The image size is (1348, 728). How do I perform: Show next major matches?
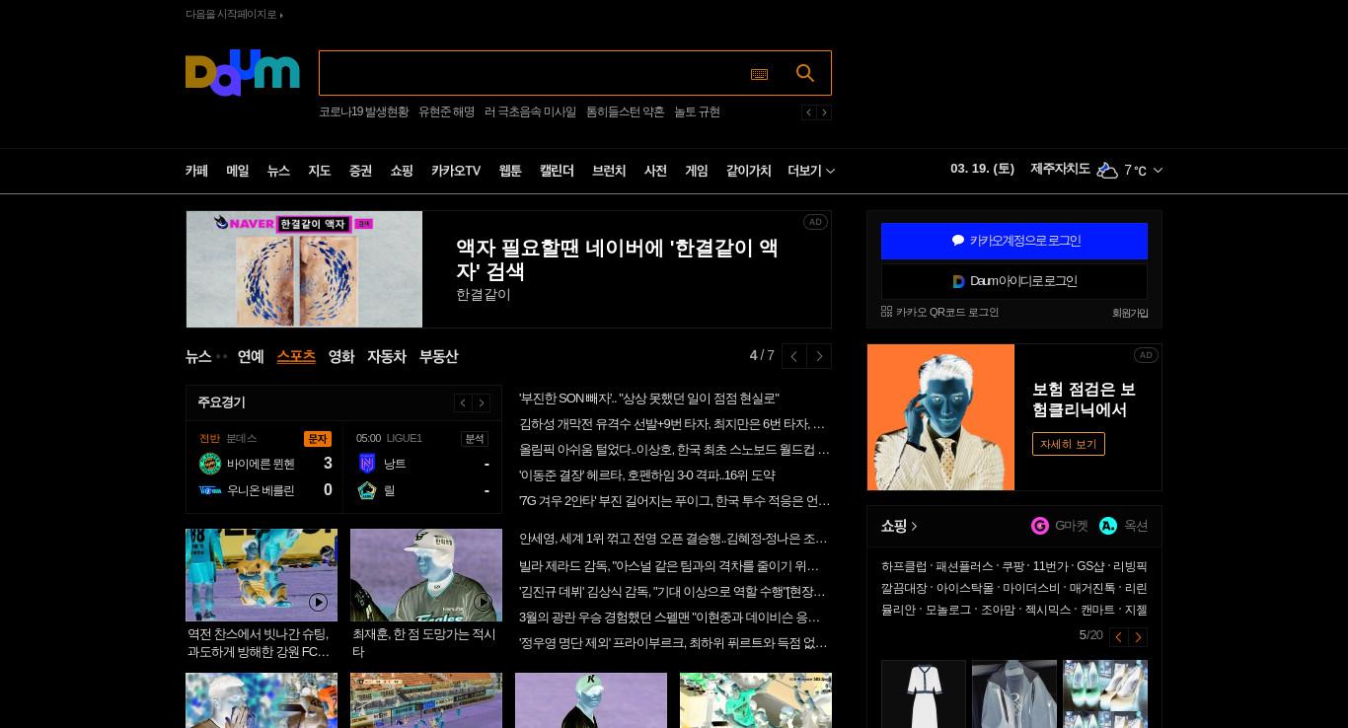482,402
